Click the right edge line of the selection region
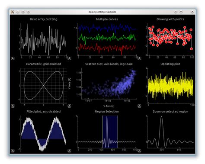 (118, 132)
